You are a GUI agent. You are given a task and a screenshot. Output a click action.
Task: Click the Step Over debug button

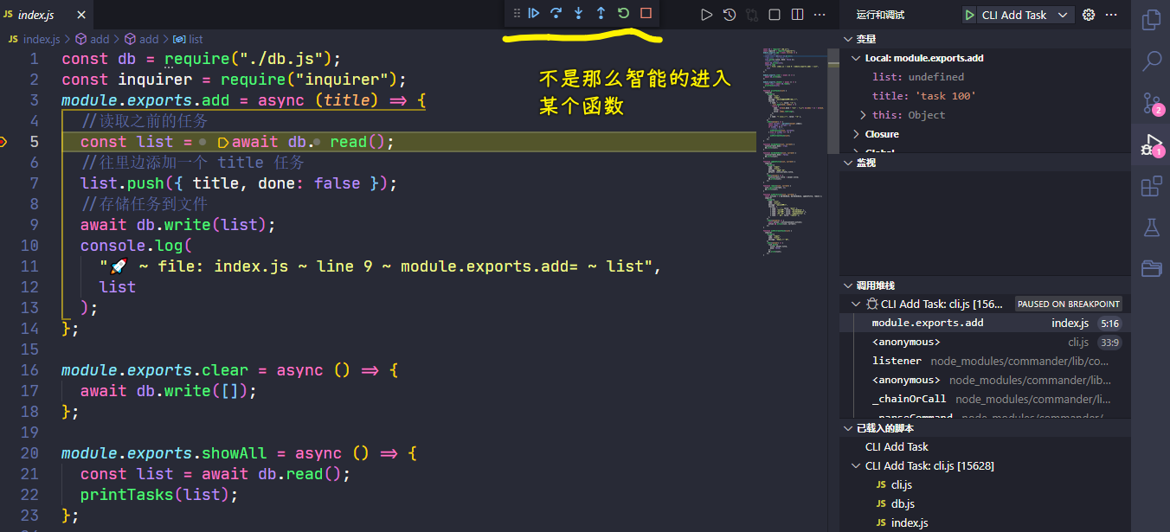point(556,13)
